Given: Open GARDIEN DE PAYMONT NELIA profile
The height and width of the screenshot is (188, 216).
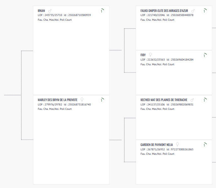Looking at the screenshot, I should tap(157, 145).
